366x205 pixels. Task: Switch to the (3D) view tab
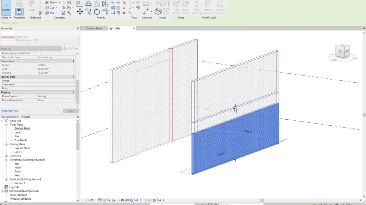pos(117,28)
